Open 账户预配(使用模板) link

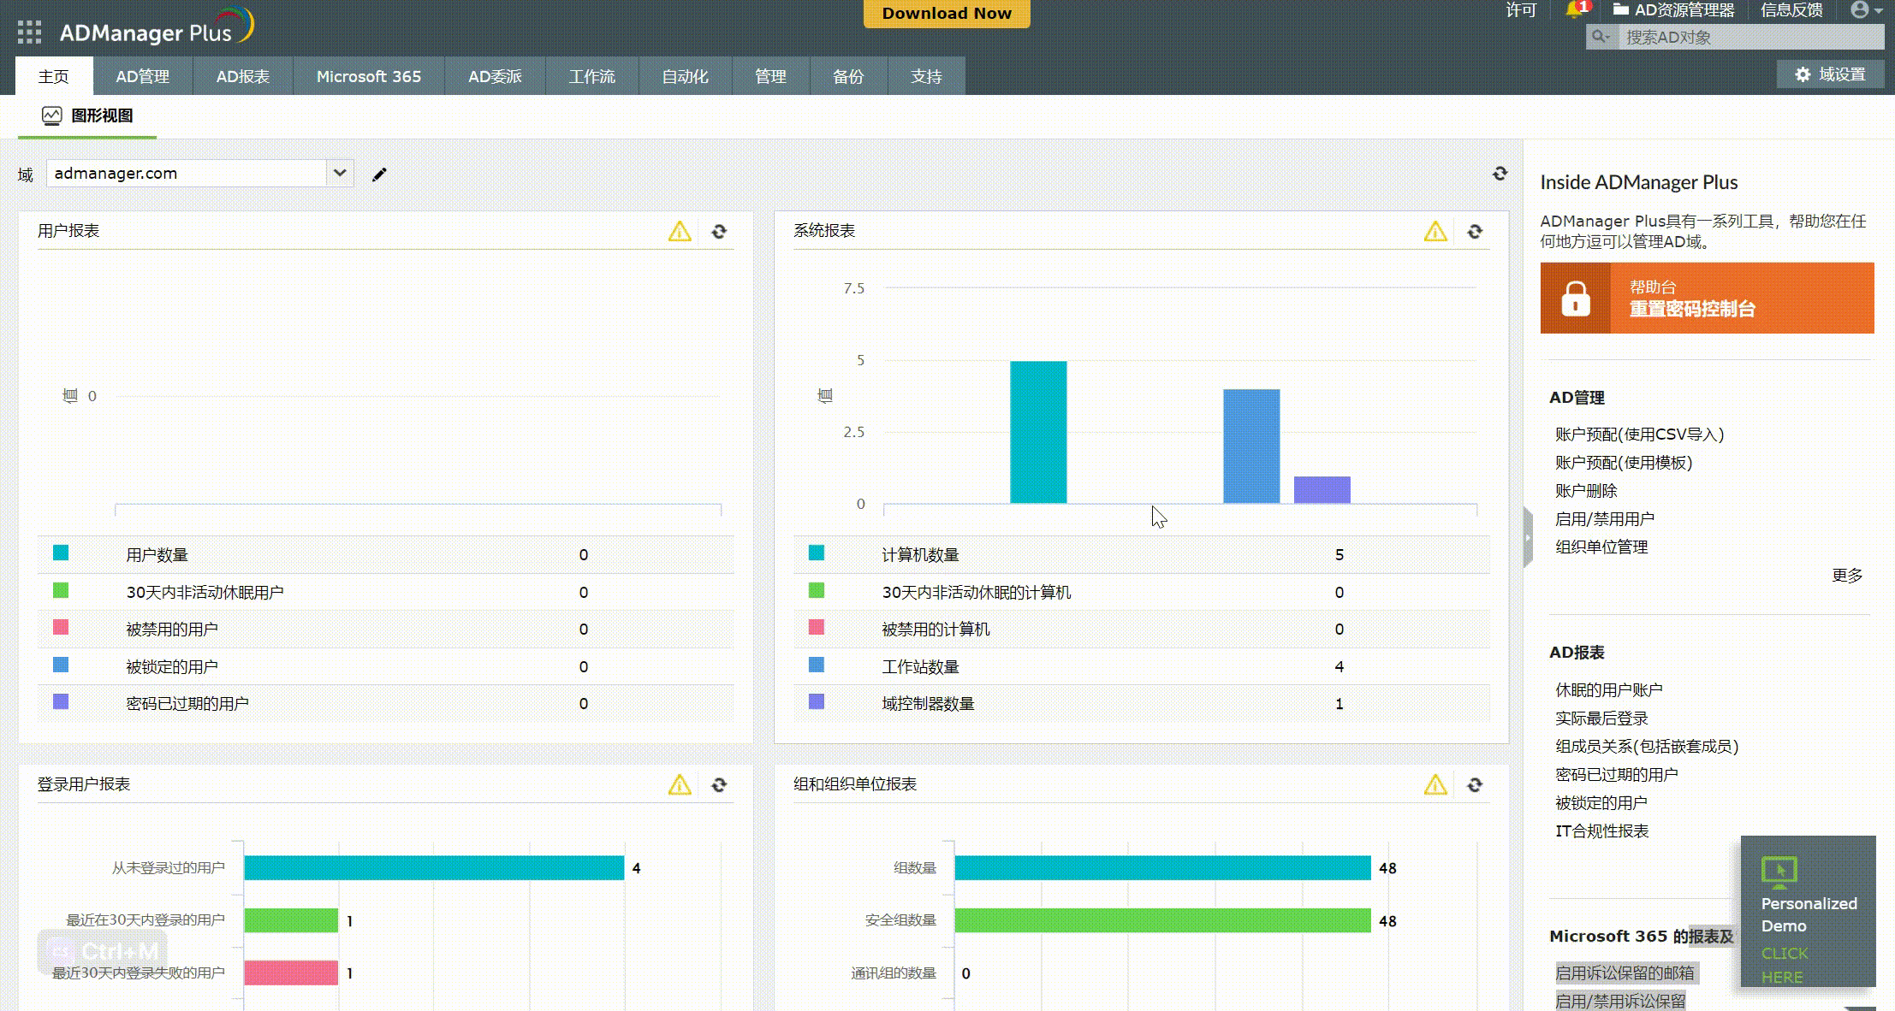point(1624,463)
